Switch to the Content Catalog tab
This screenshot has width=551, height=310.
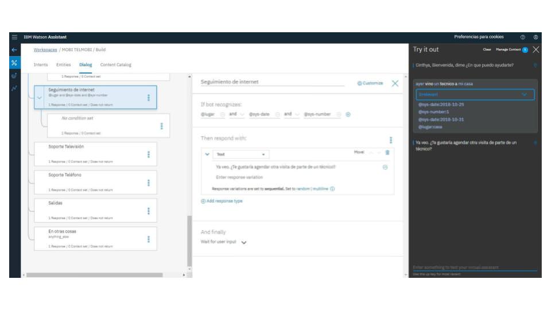point(115,65)
